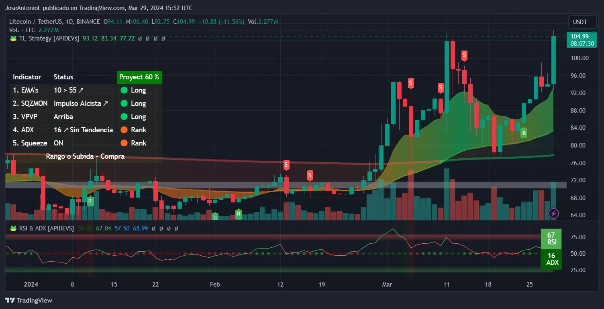Screen dimensions: 604x309
Task: Click the orange Rank dot for Squeeze
Action: (124, 143)
